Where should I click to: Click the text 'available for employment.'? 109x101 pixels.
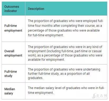pyautogui.click(x=46, y=60)
